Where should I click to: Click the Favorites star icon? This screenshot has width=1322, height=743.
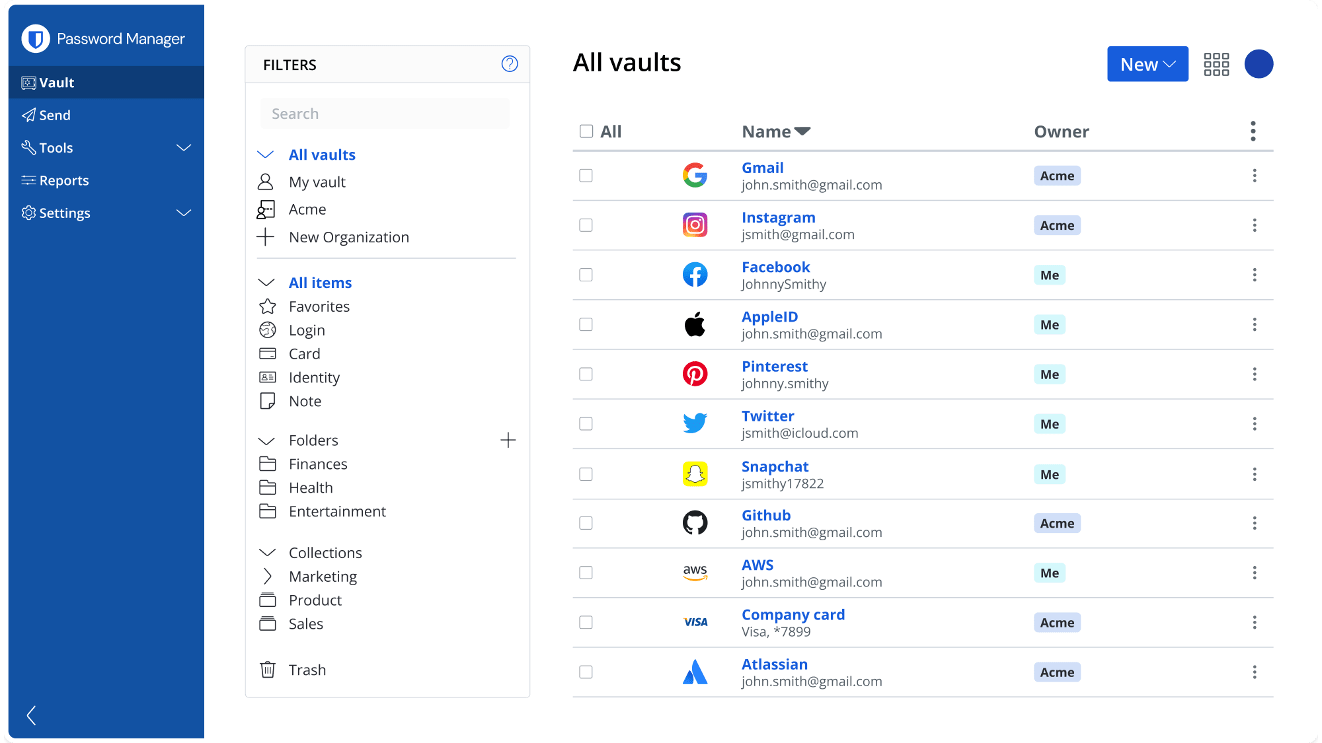pyautogui.click(x=268, y=306)
